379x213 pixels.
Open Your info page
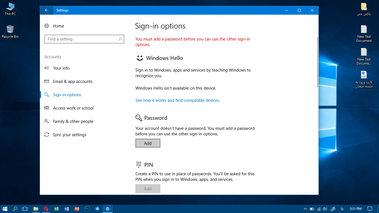click(x=61, y=68)
